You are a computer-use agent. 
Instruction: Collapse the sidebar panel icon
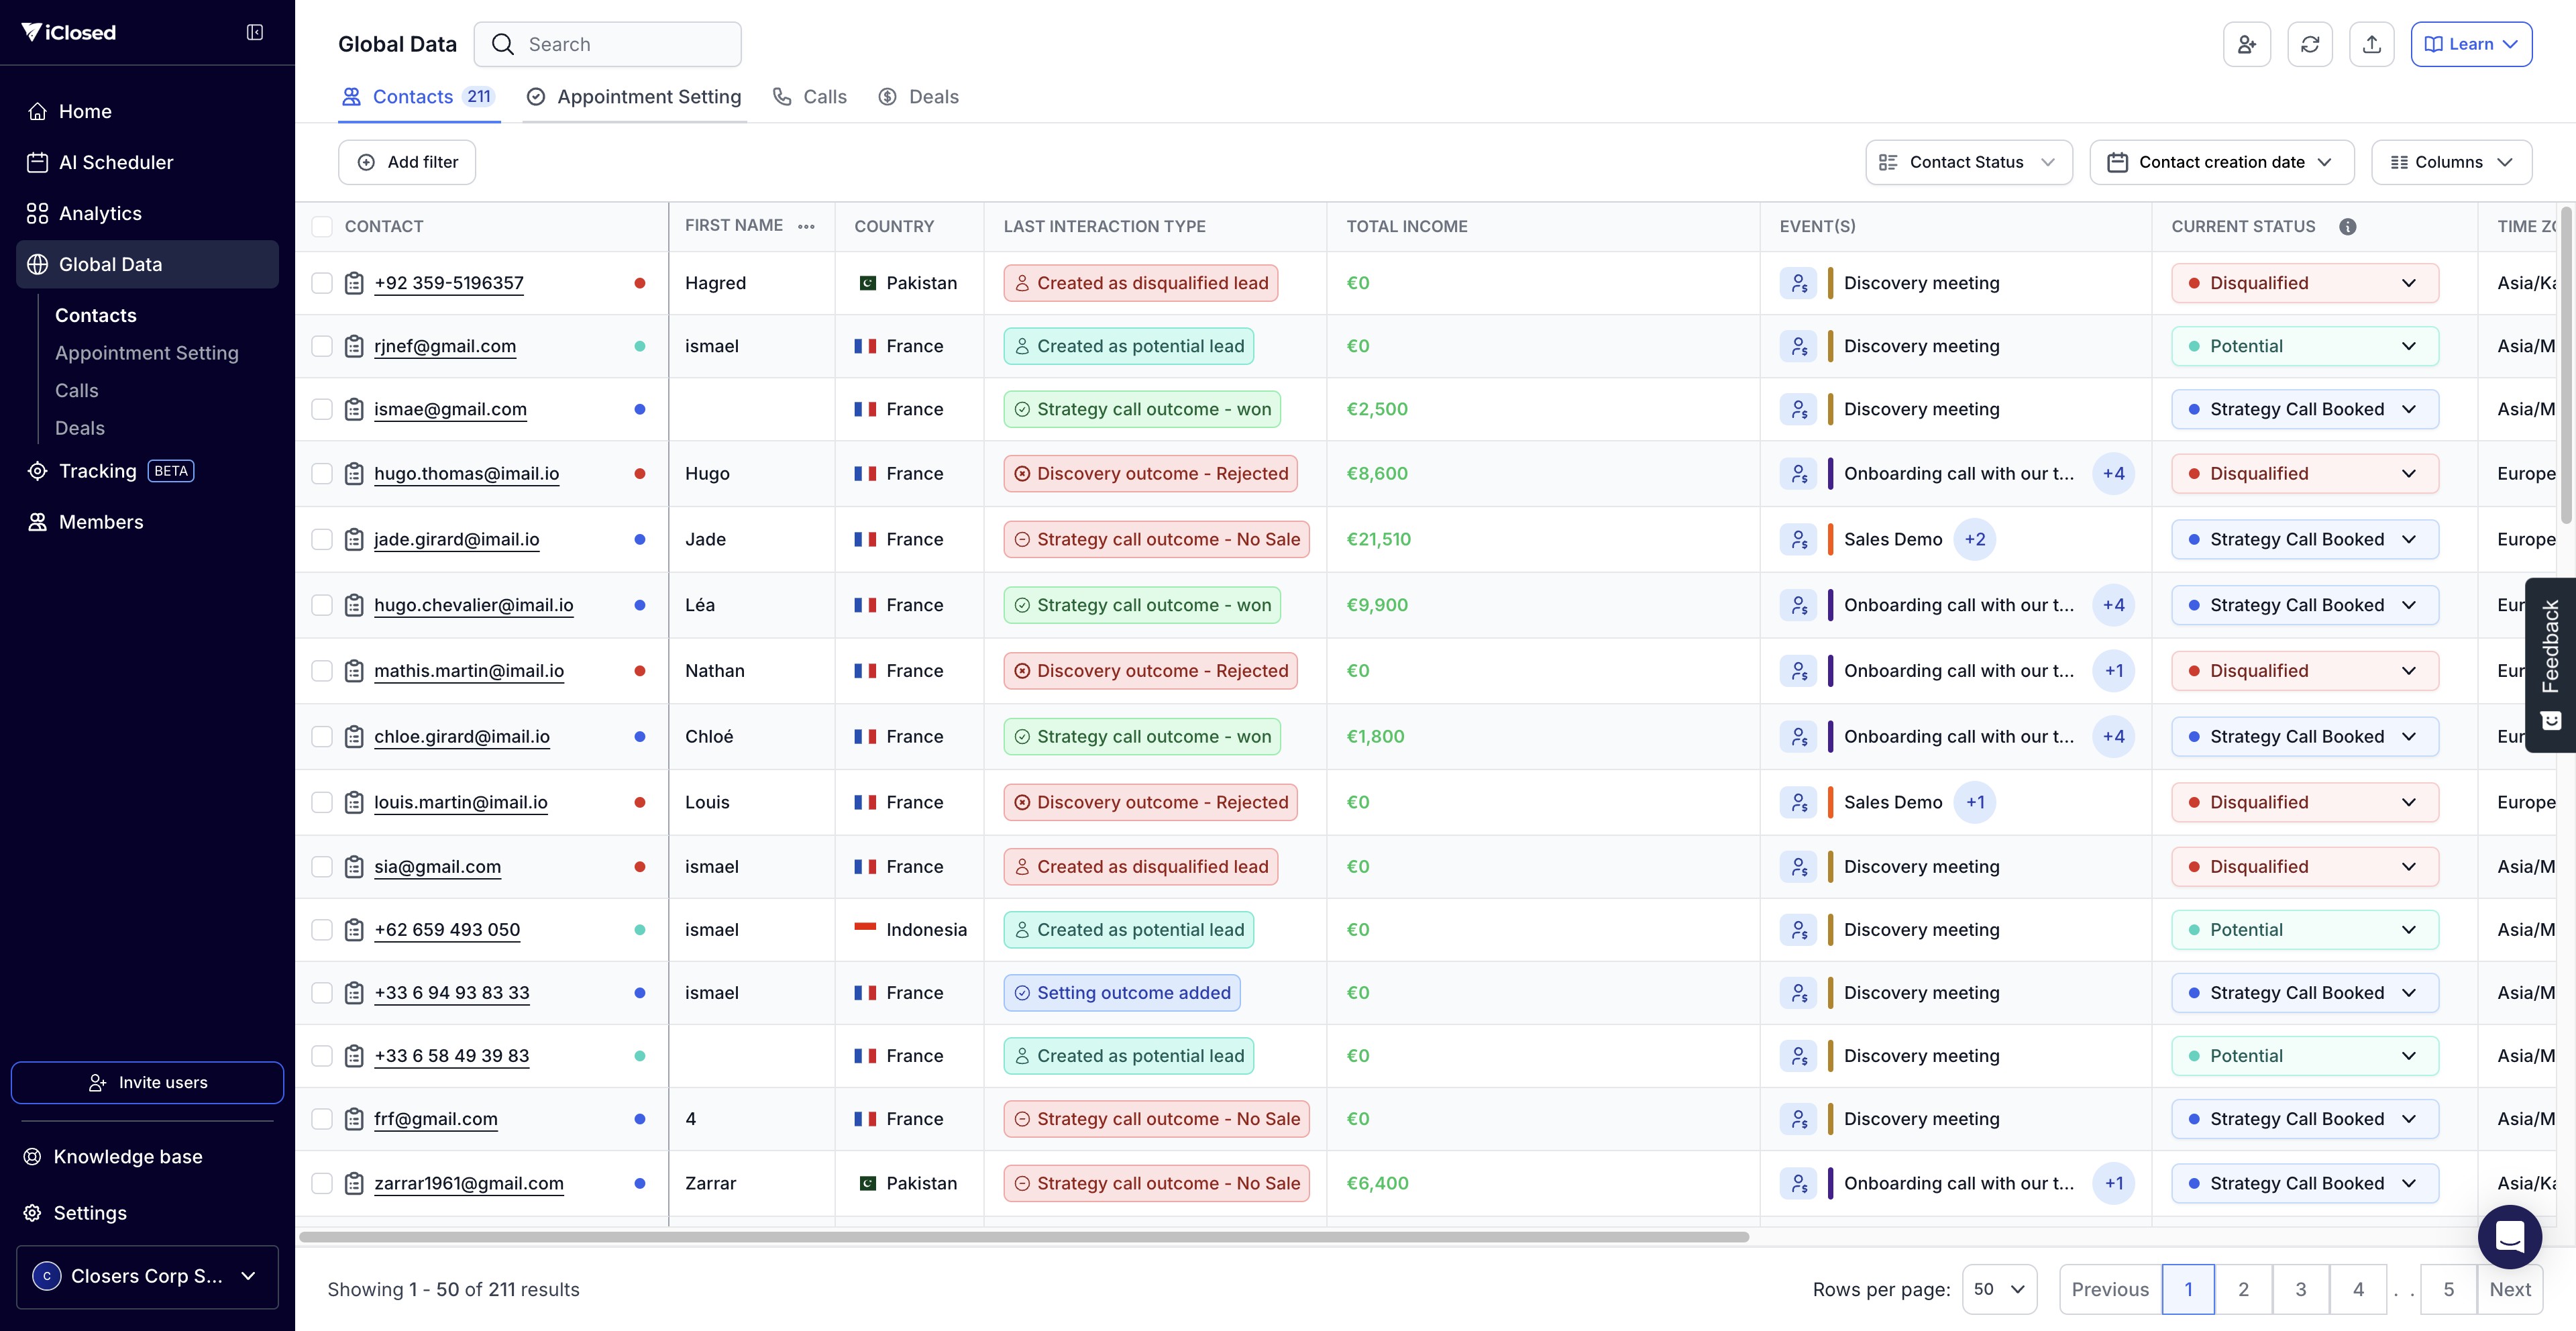[255, 32]
